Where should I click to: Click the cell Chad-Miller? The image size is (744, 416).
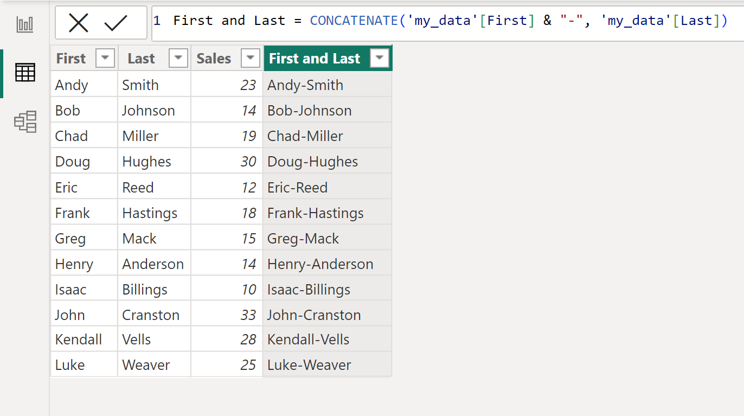coord(328,136)
